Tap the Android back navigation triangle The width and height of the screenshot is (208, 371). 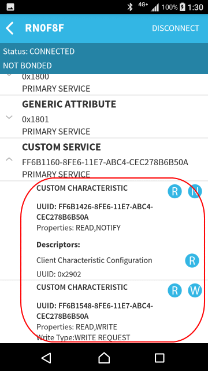pos(46,358)
